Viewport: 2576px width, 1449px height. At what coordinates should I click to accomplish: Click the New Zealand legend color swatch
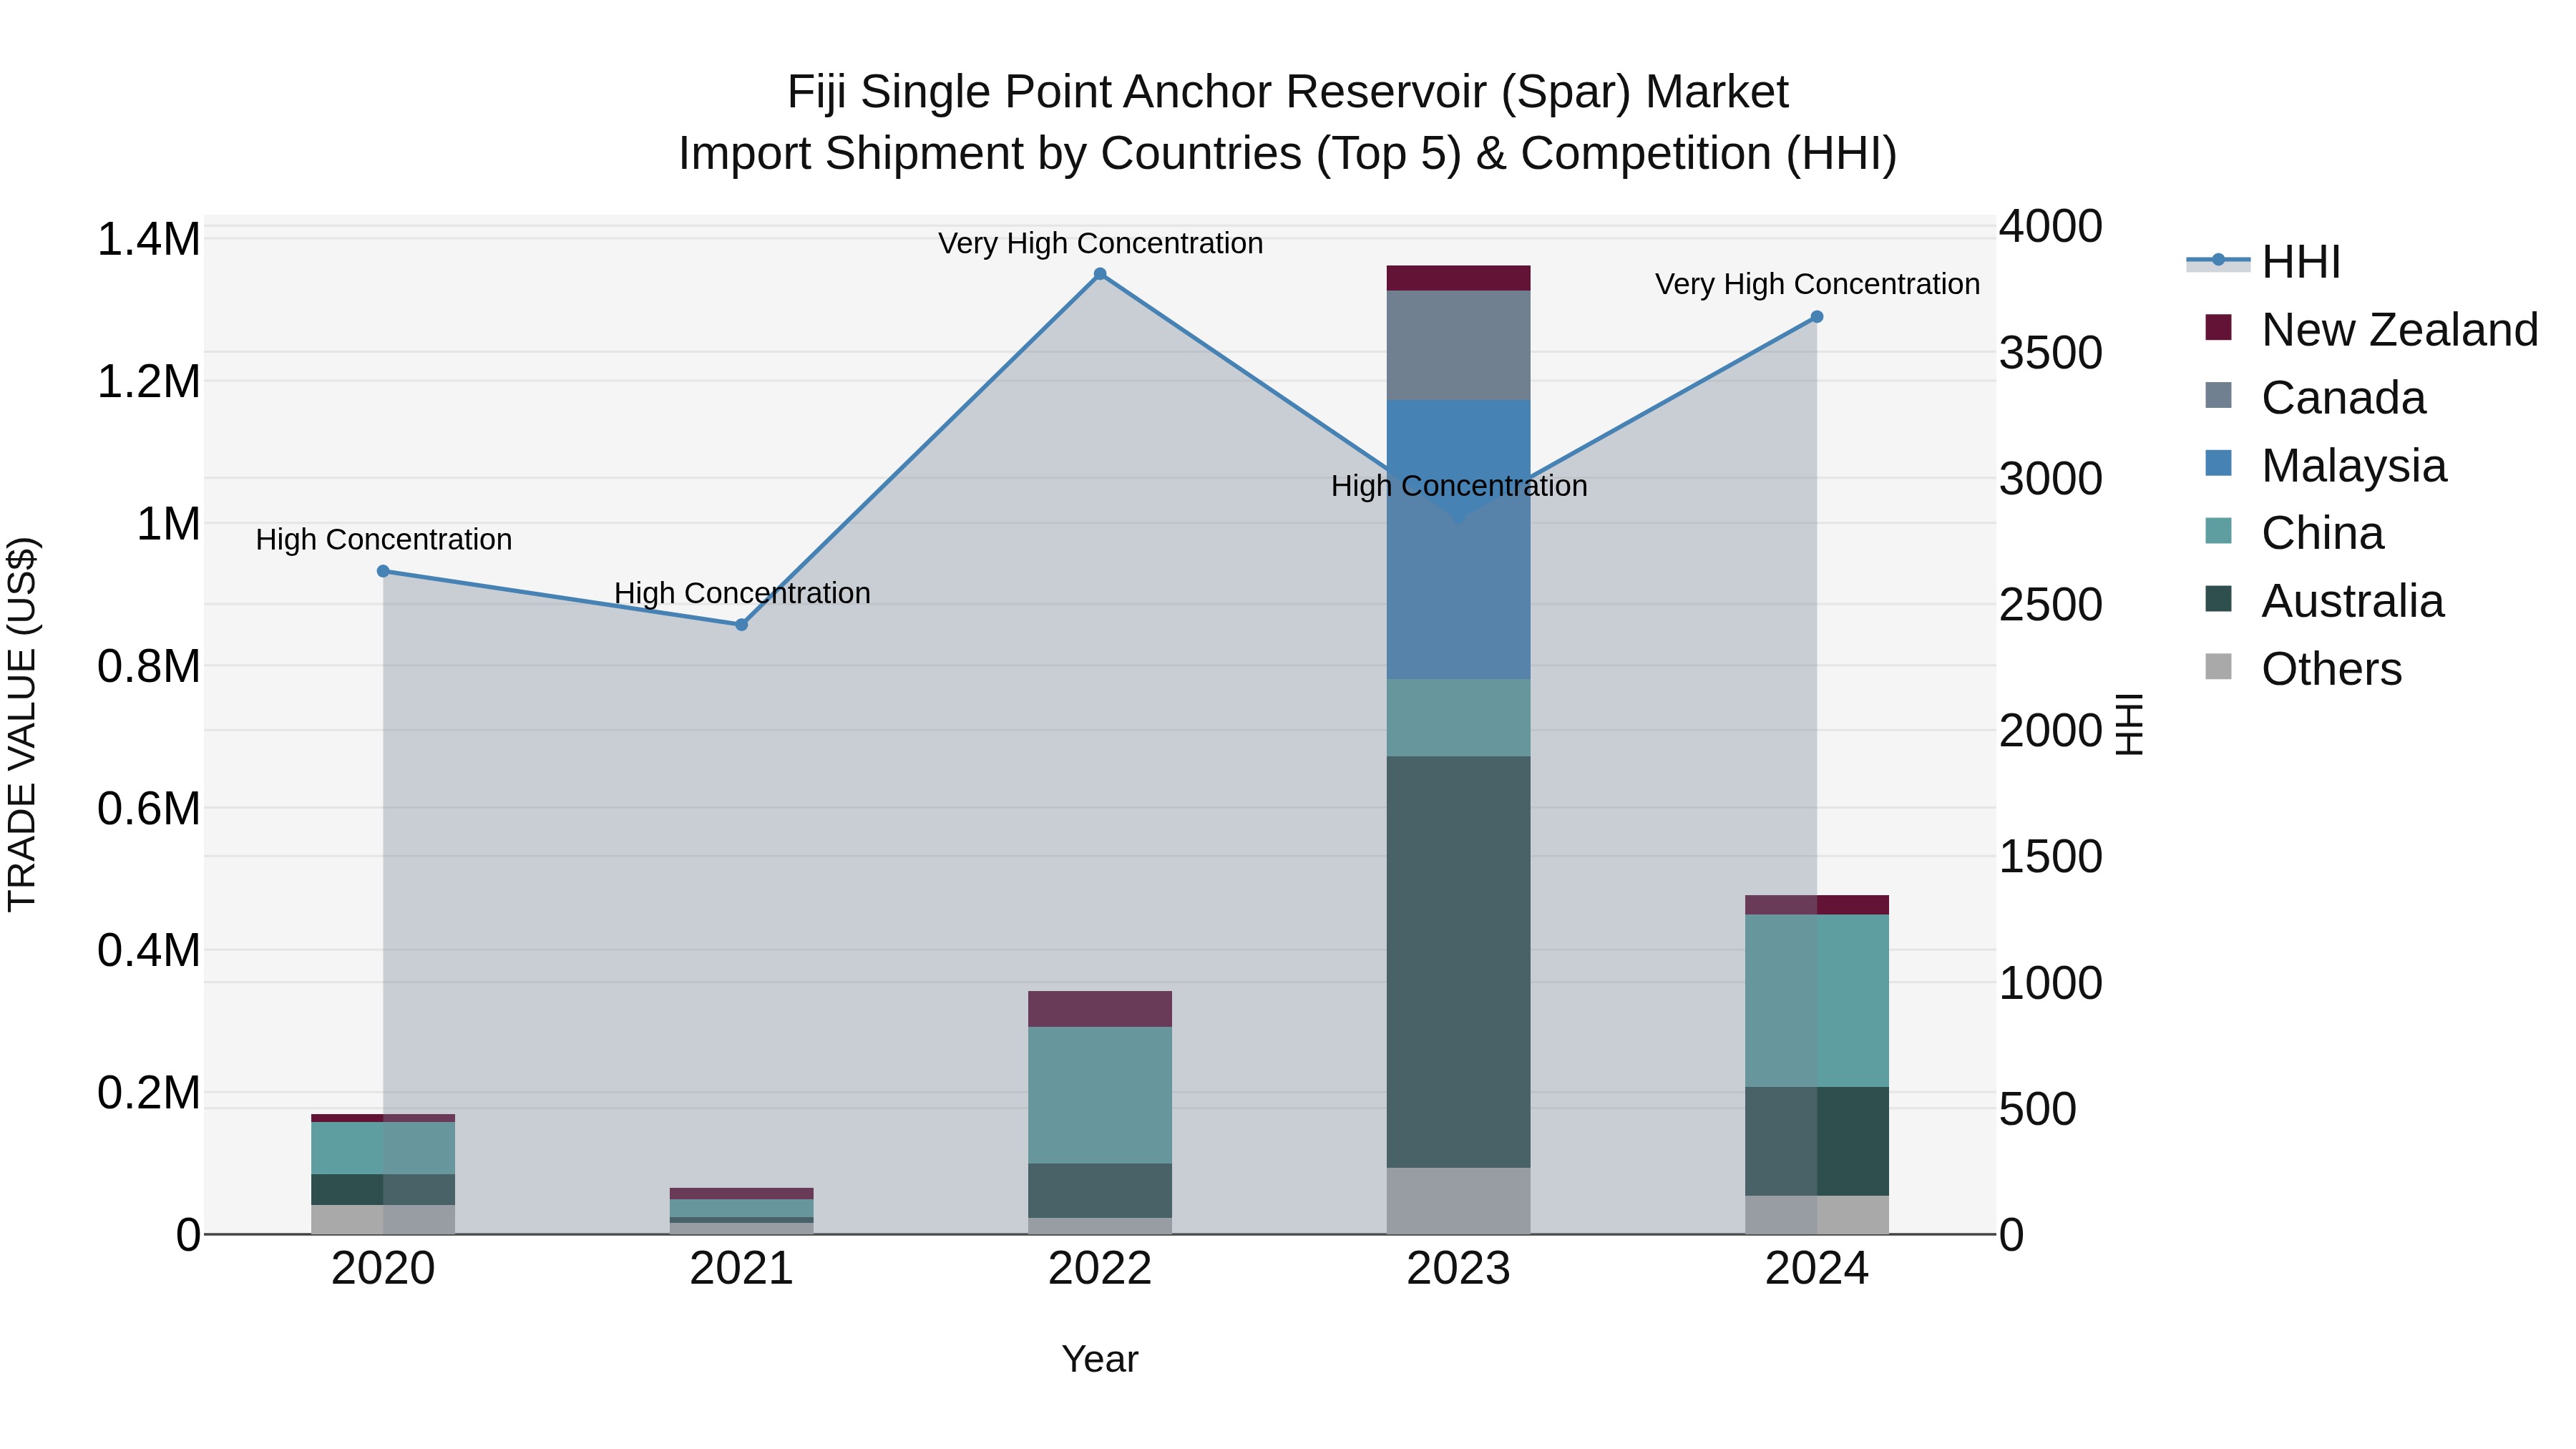click(2218, 328)
